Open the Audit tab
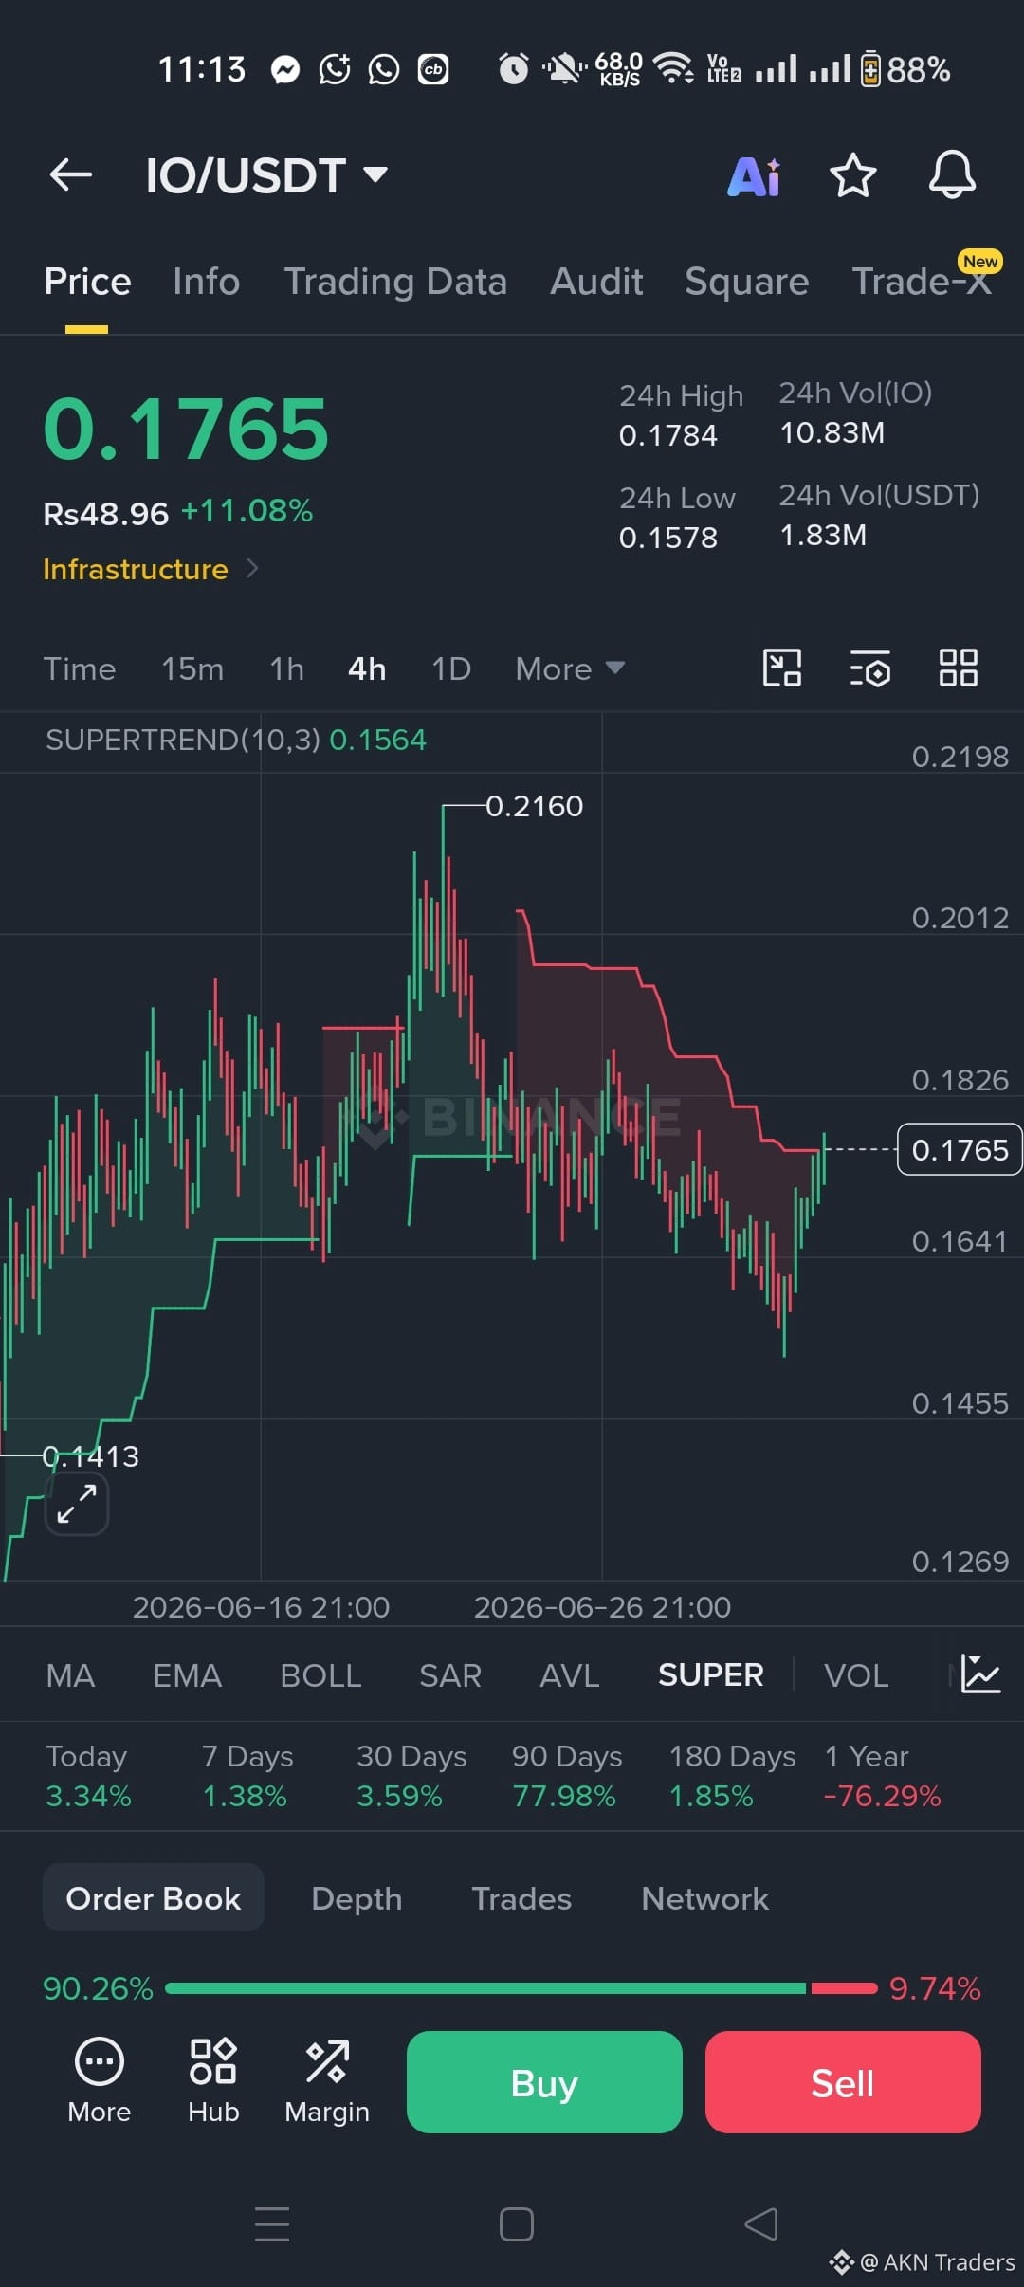The image size is (1024, 2287). click(x=596, y=282)
